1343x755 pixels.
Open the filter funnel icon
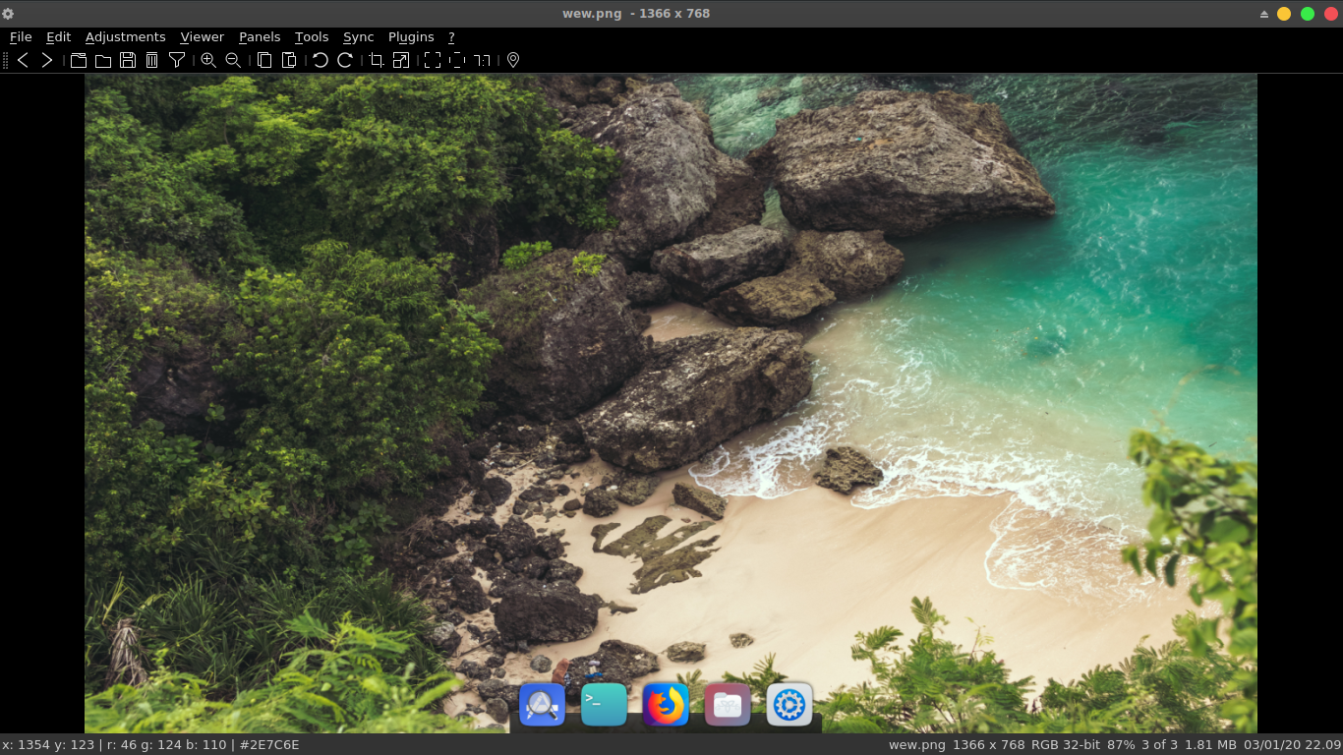pyautogui.click(x=177, y=60)
